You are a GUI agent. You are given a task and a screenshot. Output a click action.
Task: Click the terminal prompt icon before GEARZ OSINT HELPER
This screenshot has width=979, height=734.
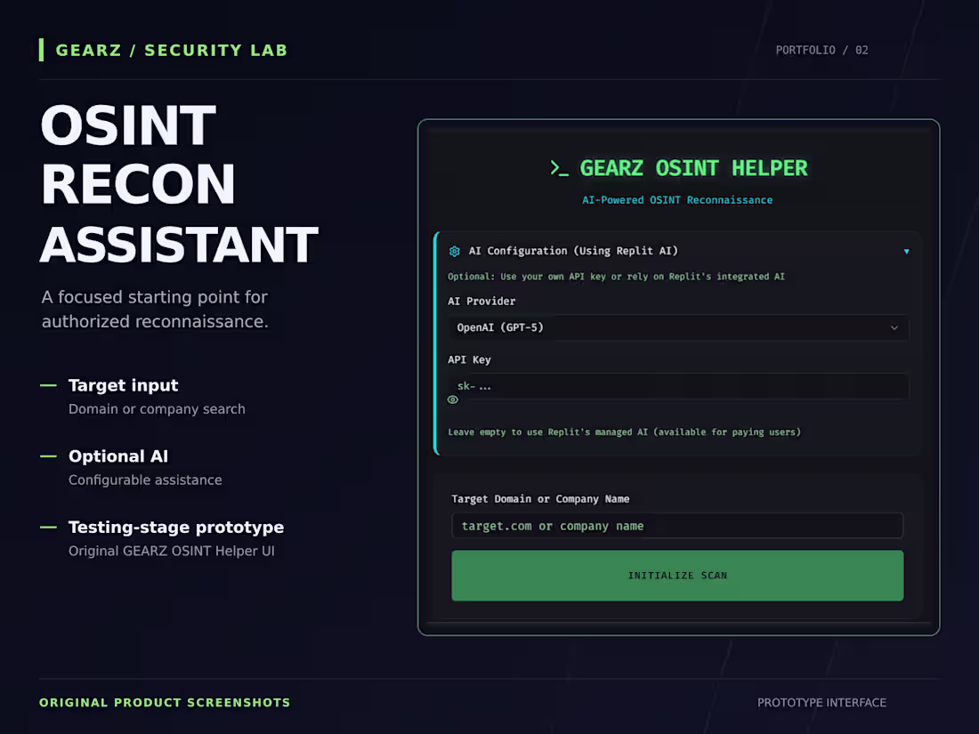[x=560, y=168]
